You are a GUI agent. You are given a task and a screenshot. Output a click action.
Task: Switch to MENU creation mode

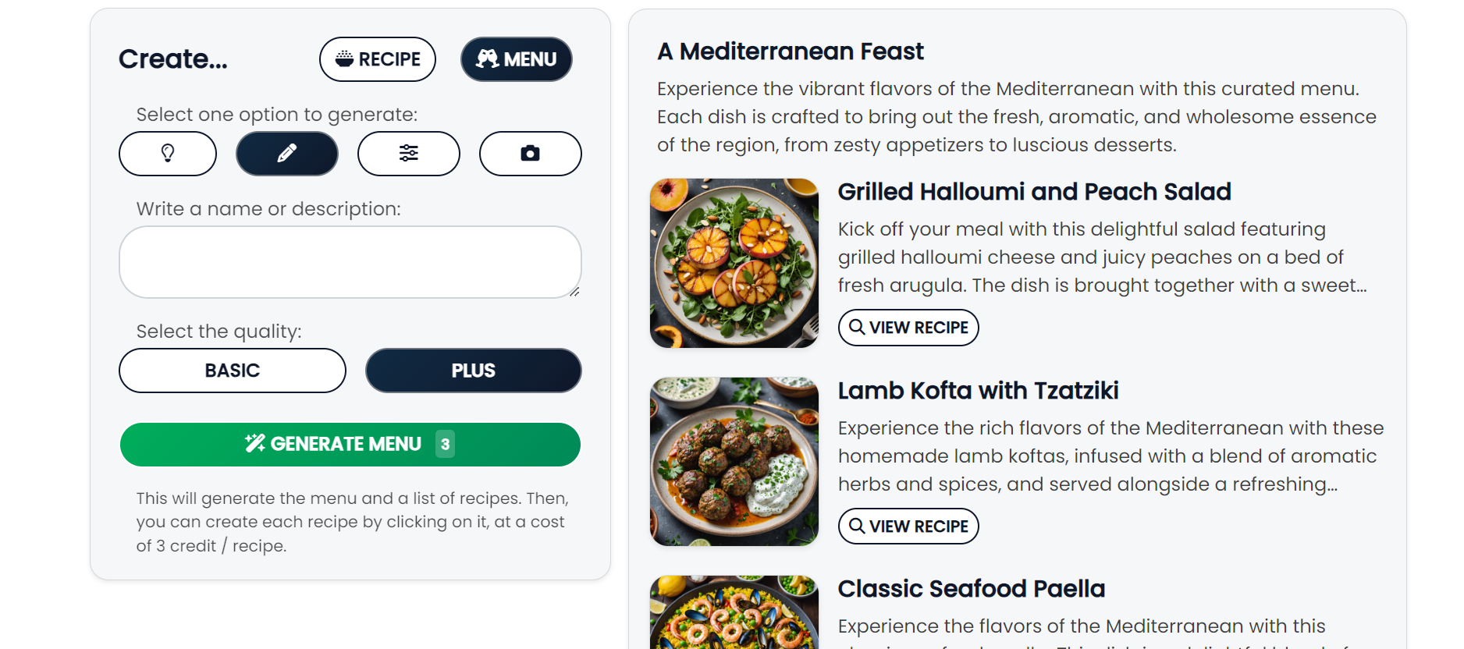tap(517, 59)
